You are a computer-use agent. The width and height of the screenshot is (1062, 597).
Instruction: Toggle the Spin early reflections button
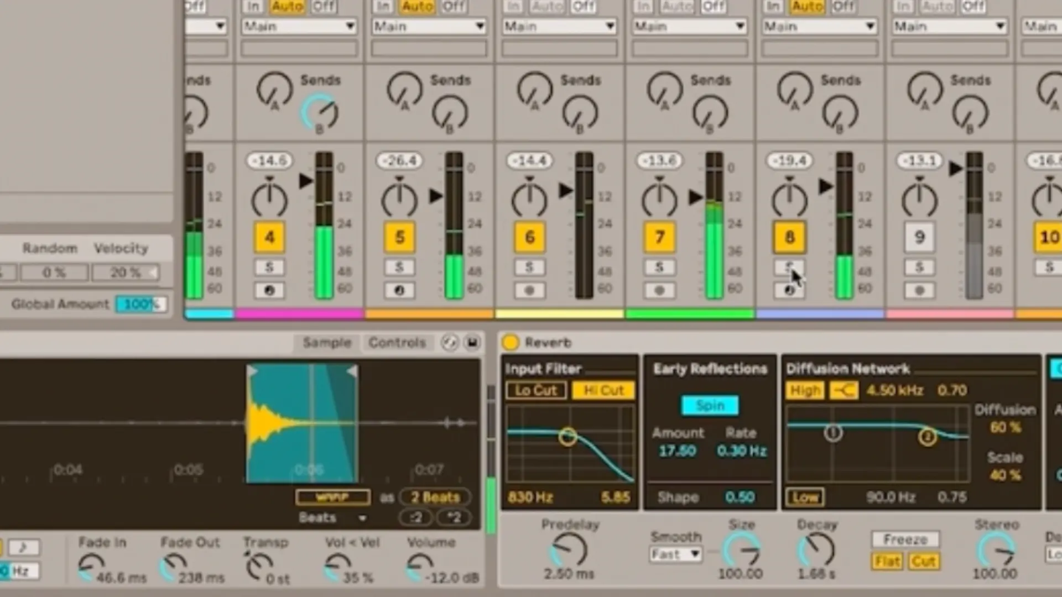[710, 405]
